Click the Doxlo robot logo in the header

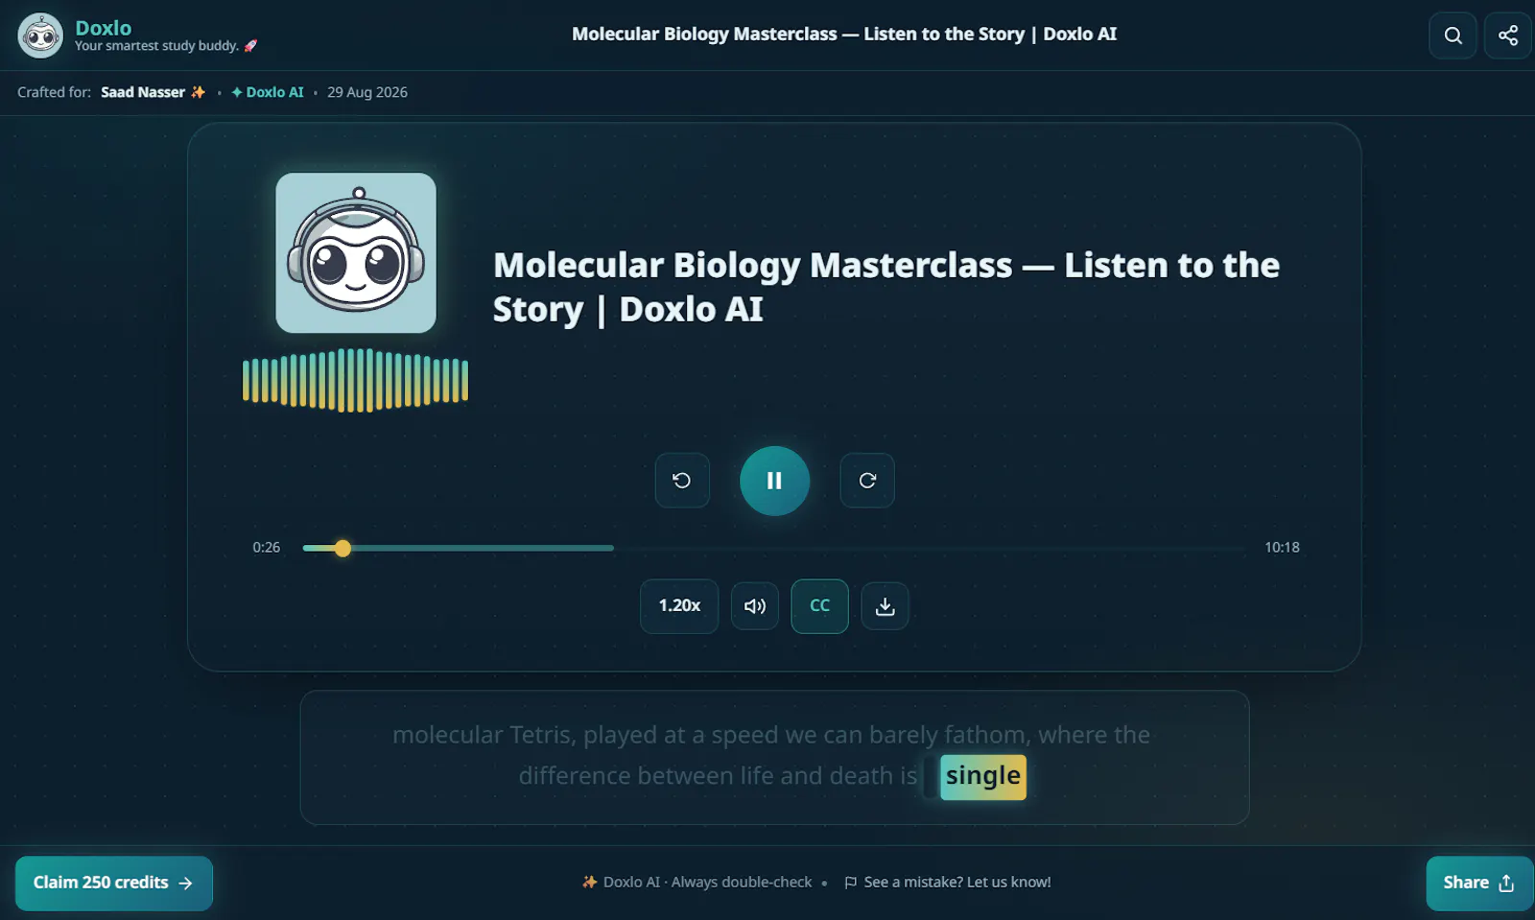point(40,35)
